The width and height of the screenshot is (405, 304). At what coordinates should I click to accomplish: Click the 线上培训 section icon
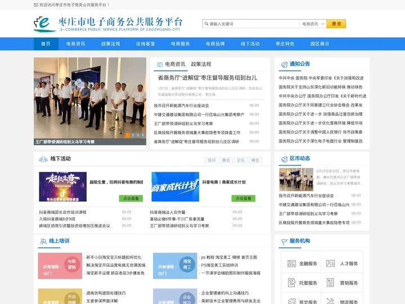pyautogui.click(x=43, y=242)
